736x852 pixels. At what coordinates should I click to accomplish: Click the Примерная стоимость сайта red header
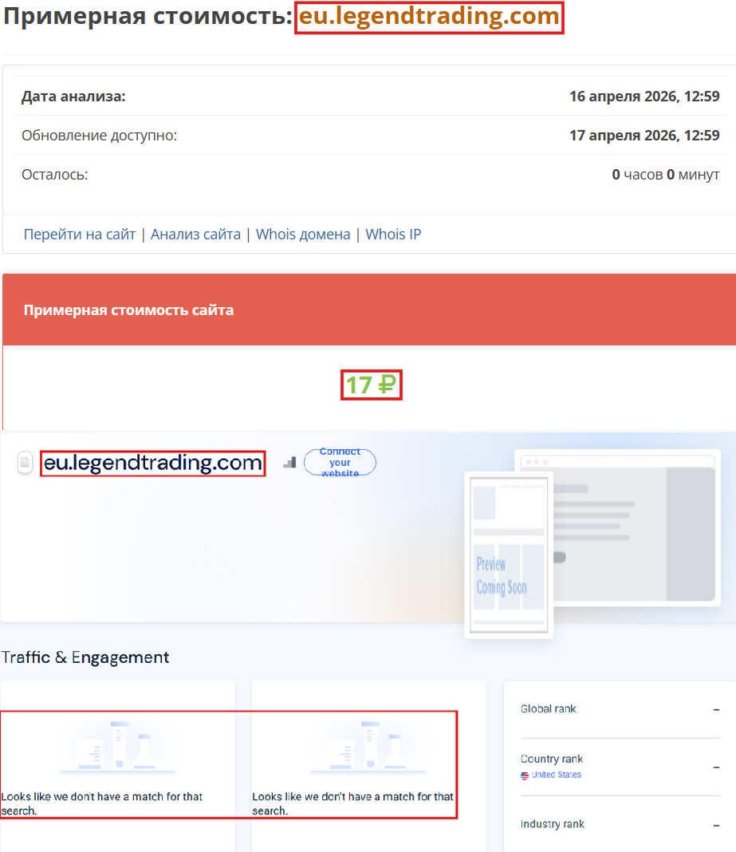[x=128, y=310]
